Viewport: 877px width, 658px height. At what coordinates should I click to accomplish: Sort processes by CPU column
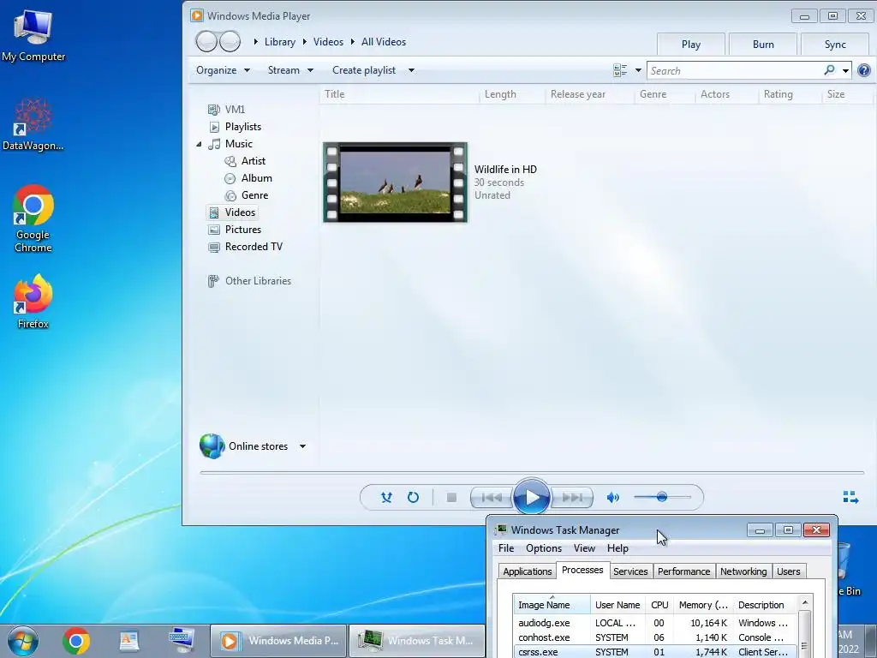coord(659,605)
